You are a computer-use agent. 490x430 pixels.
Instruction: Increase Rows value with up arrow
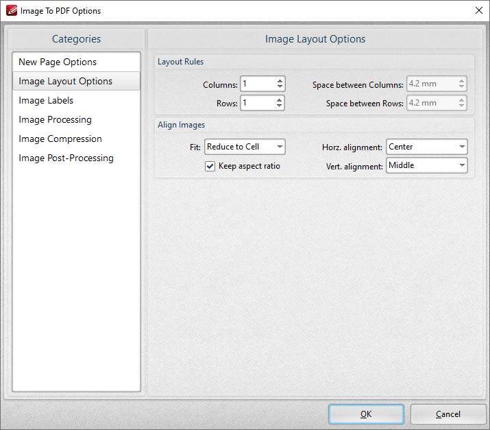point(280,100)
